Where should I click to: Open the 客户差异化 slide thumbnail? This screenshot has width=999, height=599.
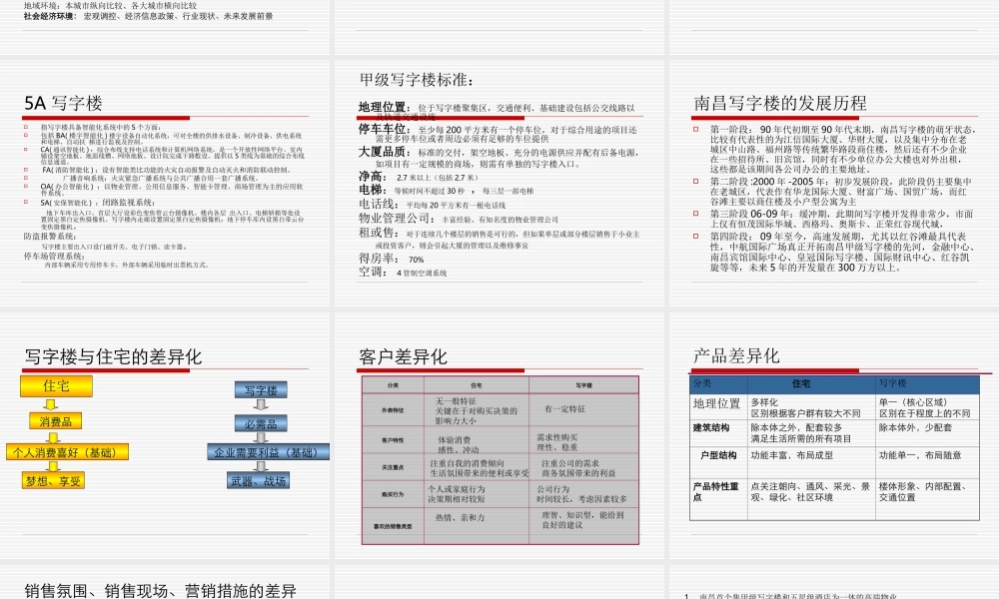[x=499, y=436]
